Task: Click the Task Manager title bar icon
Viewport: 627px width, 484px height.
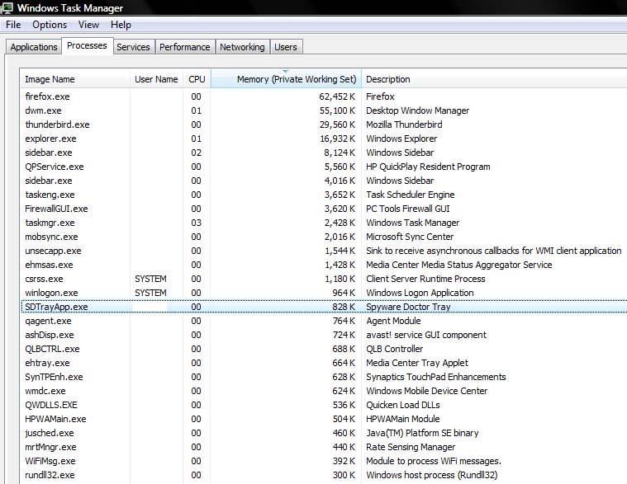Action: 7,7
